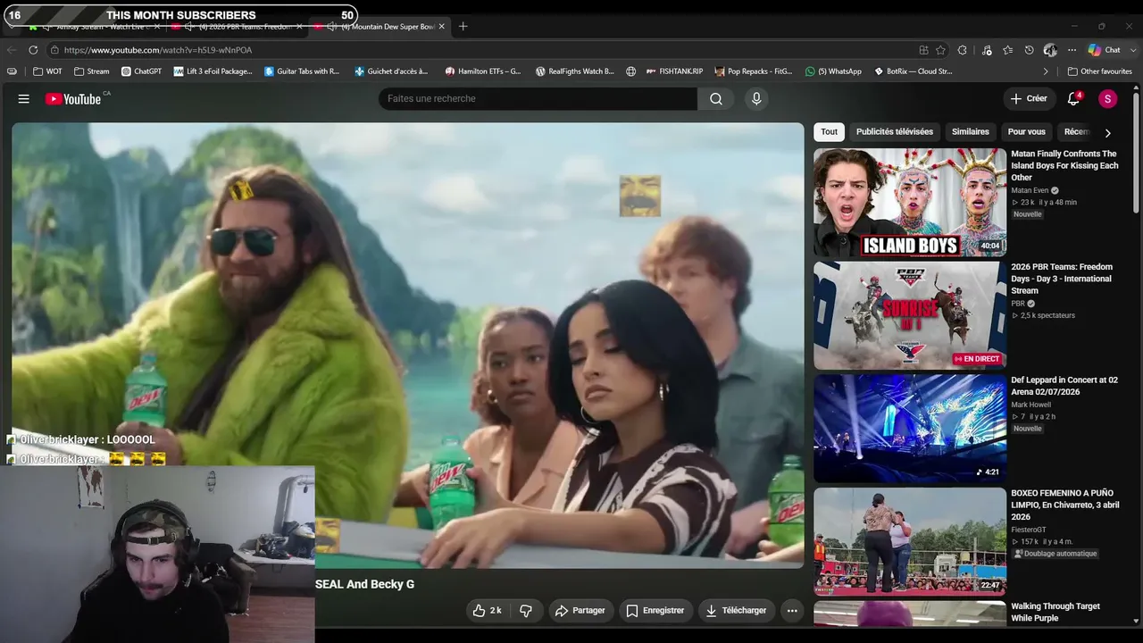Add page to favourites star icon
The width and height of the screenshot is (1143, 643).
[x=940, y=50]
